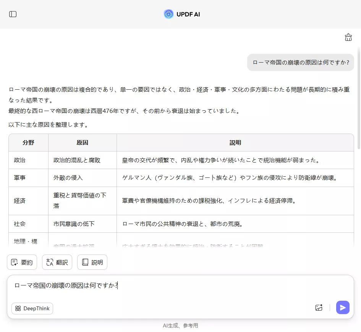Click the UPDF AI logo icon
This screenshot has height=332, width=361.
click(x=168, y=14)
